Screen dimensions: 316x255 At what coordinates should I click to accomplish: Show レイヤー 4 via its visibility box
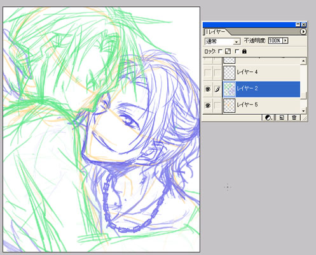pyautogui.click(x=208, y=73)
